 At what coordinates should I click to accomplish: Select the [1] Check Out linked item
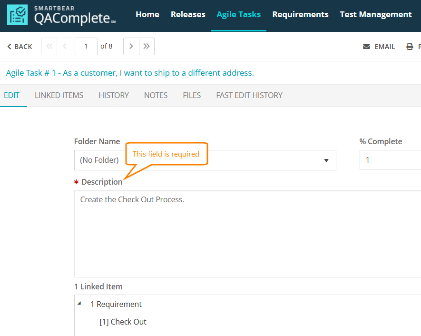(123, 322)
